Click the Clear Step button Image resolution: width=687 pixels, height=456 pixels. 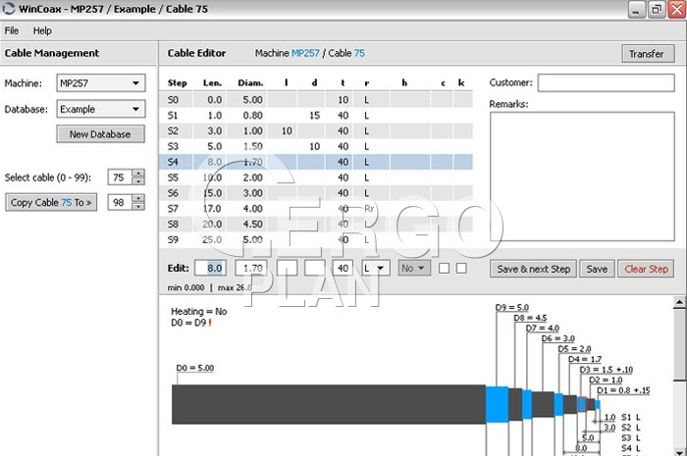tap(646, 269)
